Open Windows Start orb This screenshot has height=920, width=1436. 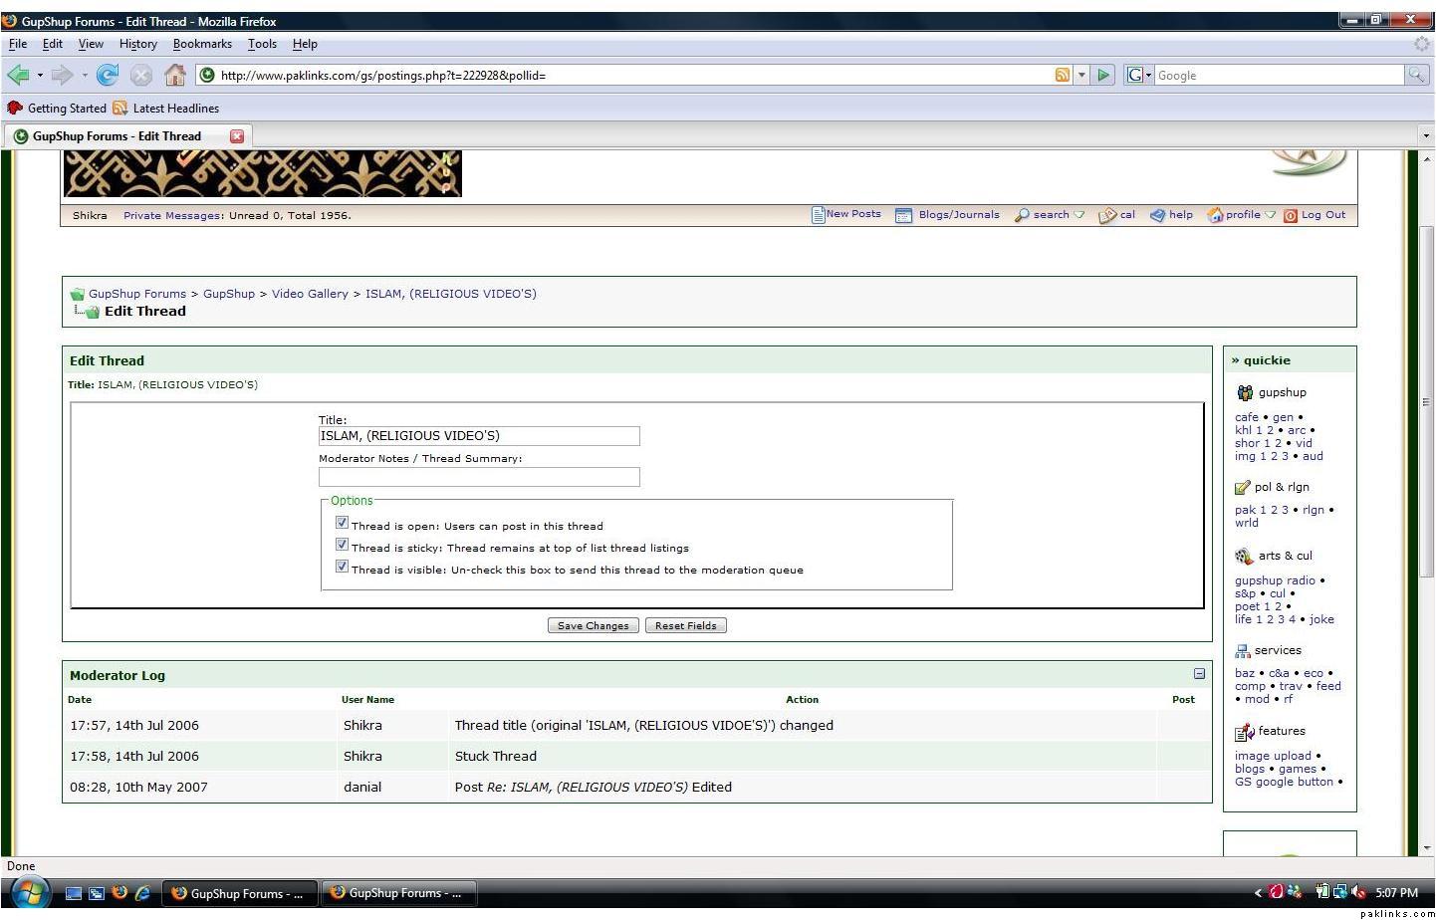(x=29, y=892)
